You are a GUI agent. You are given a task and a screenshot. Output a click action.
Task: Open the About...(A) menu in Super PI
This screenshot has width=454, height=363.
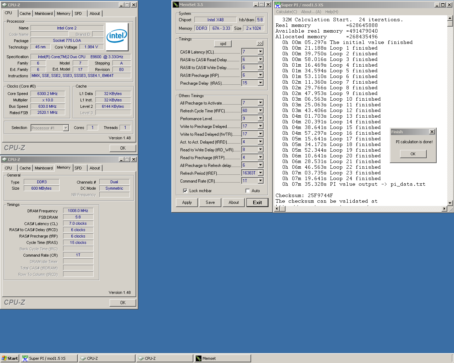coord(311,12)
